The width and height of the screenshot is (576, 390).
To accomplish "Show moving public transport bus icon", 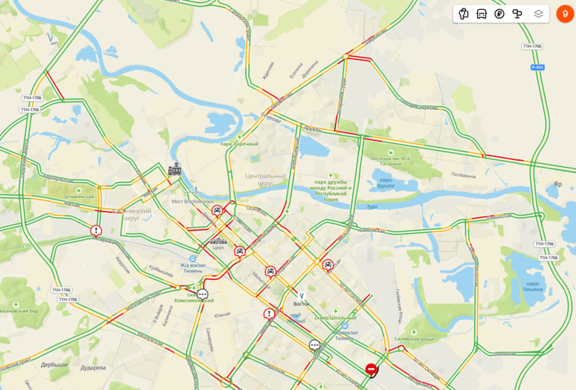I will 481,14.
